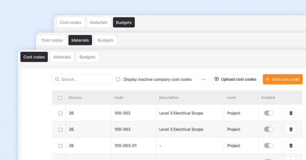Toggle enabled switch for code 100-003-01
The height and width of the screenshot is (160, 306).
(268, 146)
